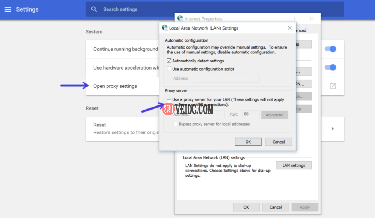Click the Internet Explorer icon on Internet Properties title bar
The image size is (375, 218).
pos(180,18)
